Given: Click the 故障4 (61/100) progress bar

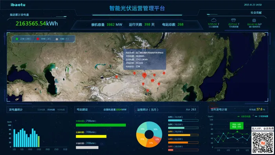Looking at the screenshot, I should point(183,142).
